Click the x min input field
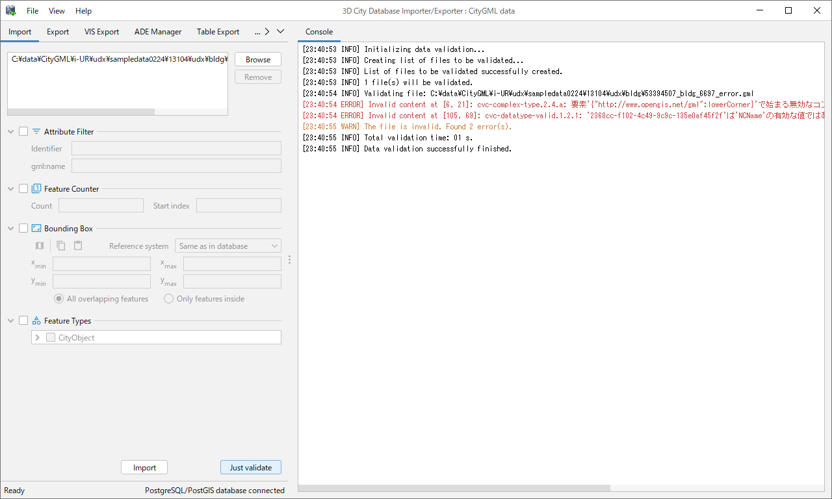Screen dimensions: 832x499 101,263
